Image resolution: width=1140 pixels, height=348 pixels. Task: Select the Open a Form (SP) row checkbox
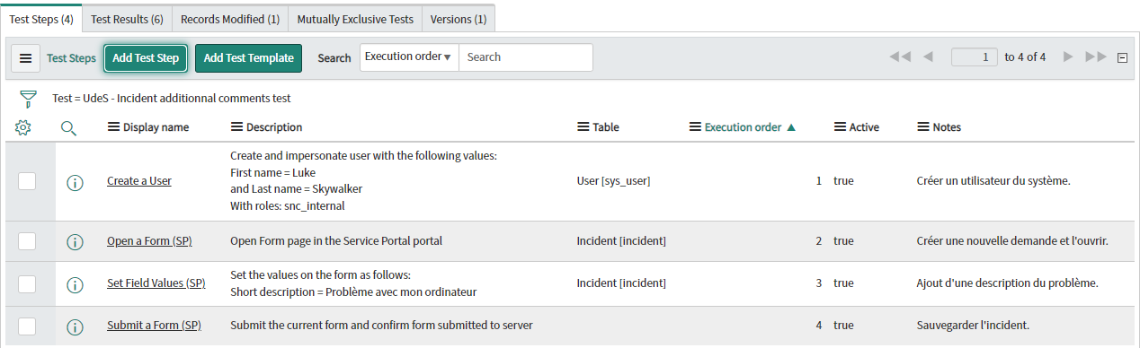pyautogui.click(x=27, y=240)
